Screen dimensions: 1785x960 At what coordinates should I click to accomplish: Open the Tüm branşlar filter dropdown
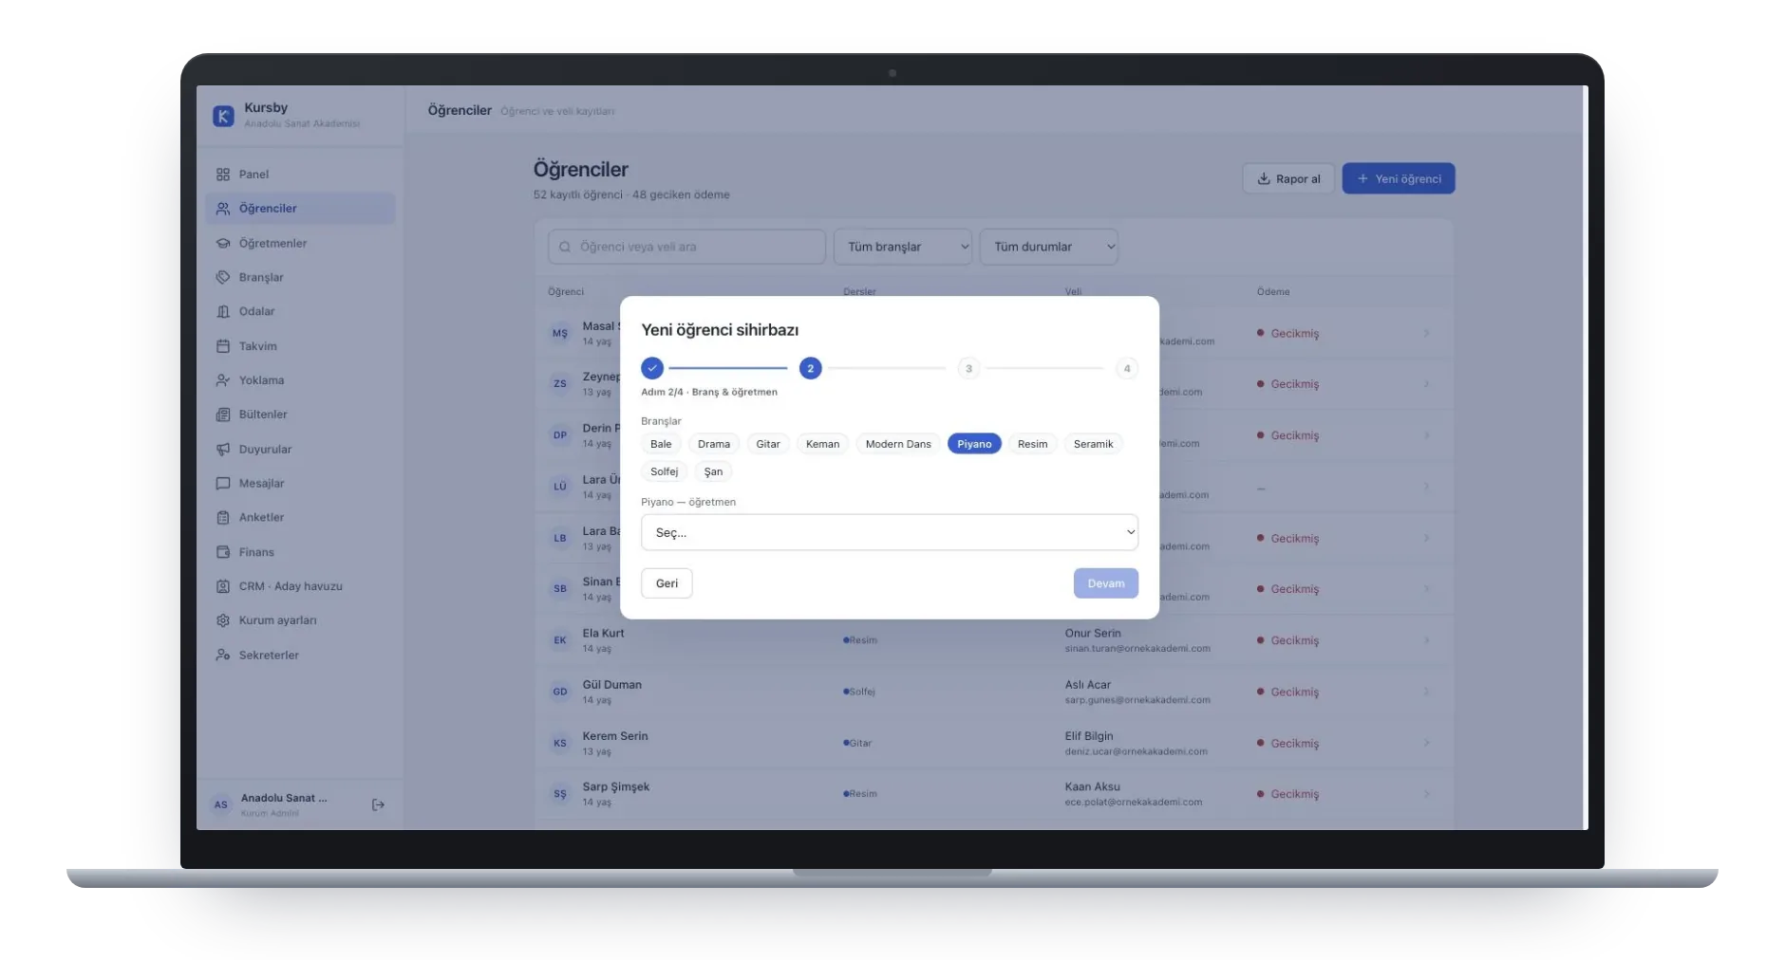coord(903,247)
